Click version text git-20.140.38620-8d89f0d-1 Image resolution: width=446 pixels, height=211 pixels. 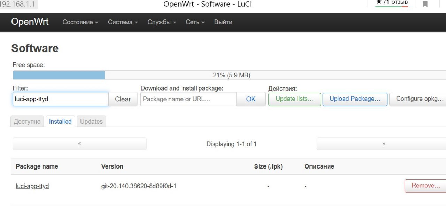pyautogui.click(x=139, y=186)
